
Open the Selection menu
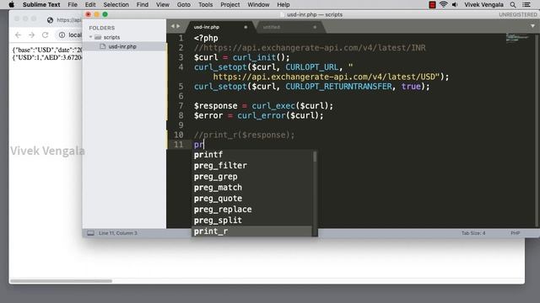pyautogui.click(x=116, y=4)
